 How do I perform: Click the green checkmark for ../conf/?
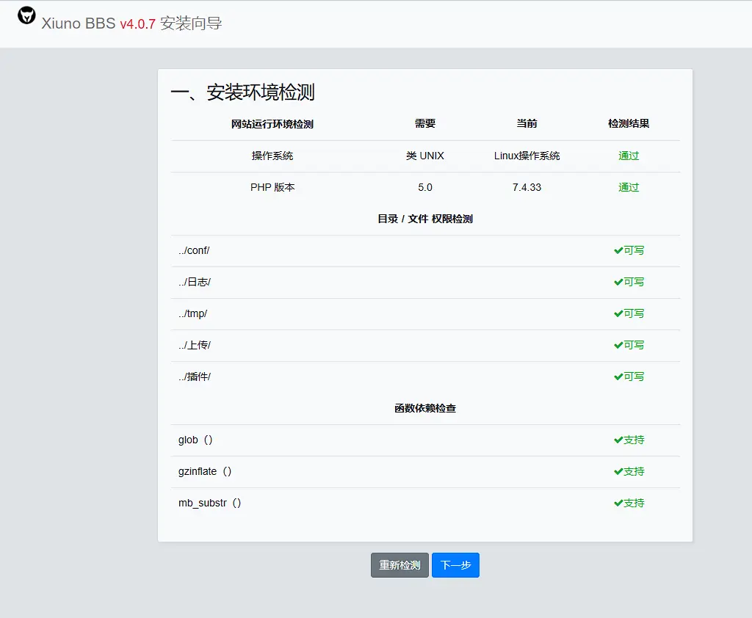pyautogui.click(x=618, y=250)
